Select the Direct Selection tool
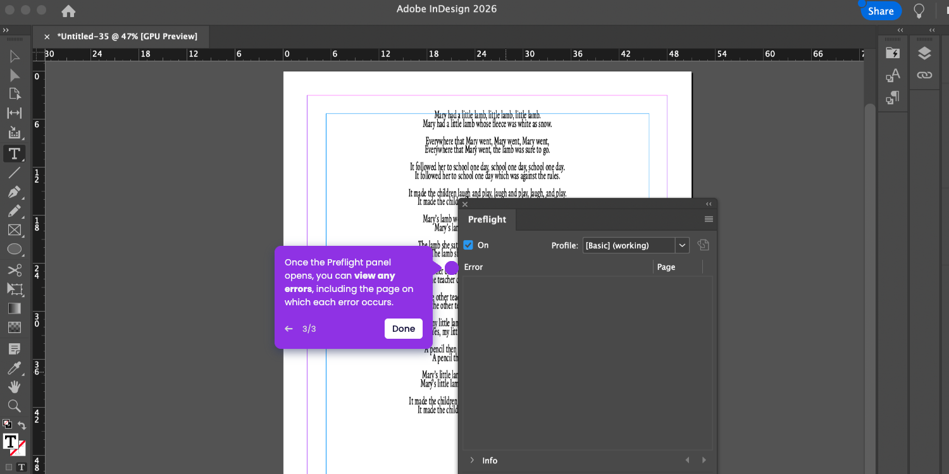The height and width of the screenshot is (474, 949). point(15,75)
